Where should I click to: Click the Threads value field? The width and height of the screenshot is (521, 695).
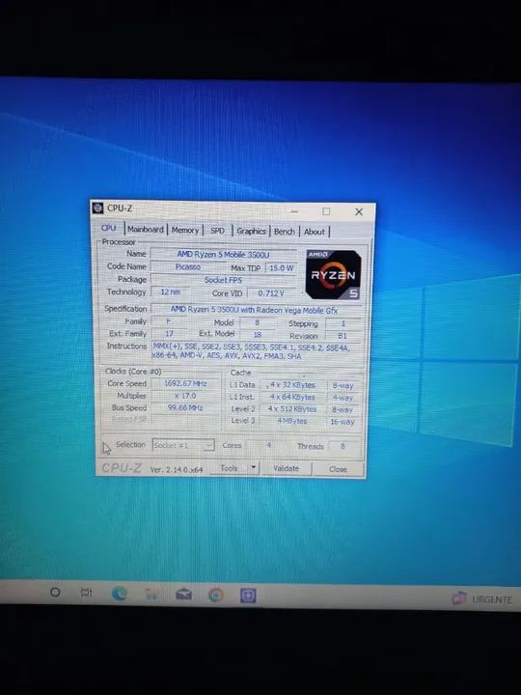pos(343,446)
